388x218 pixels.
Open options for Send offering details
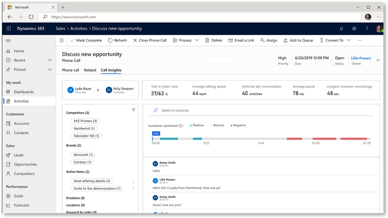pos(133,181)
